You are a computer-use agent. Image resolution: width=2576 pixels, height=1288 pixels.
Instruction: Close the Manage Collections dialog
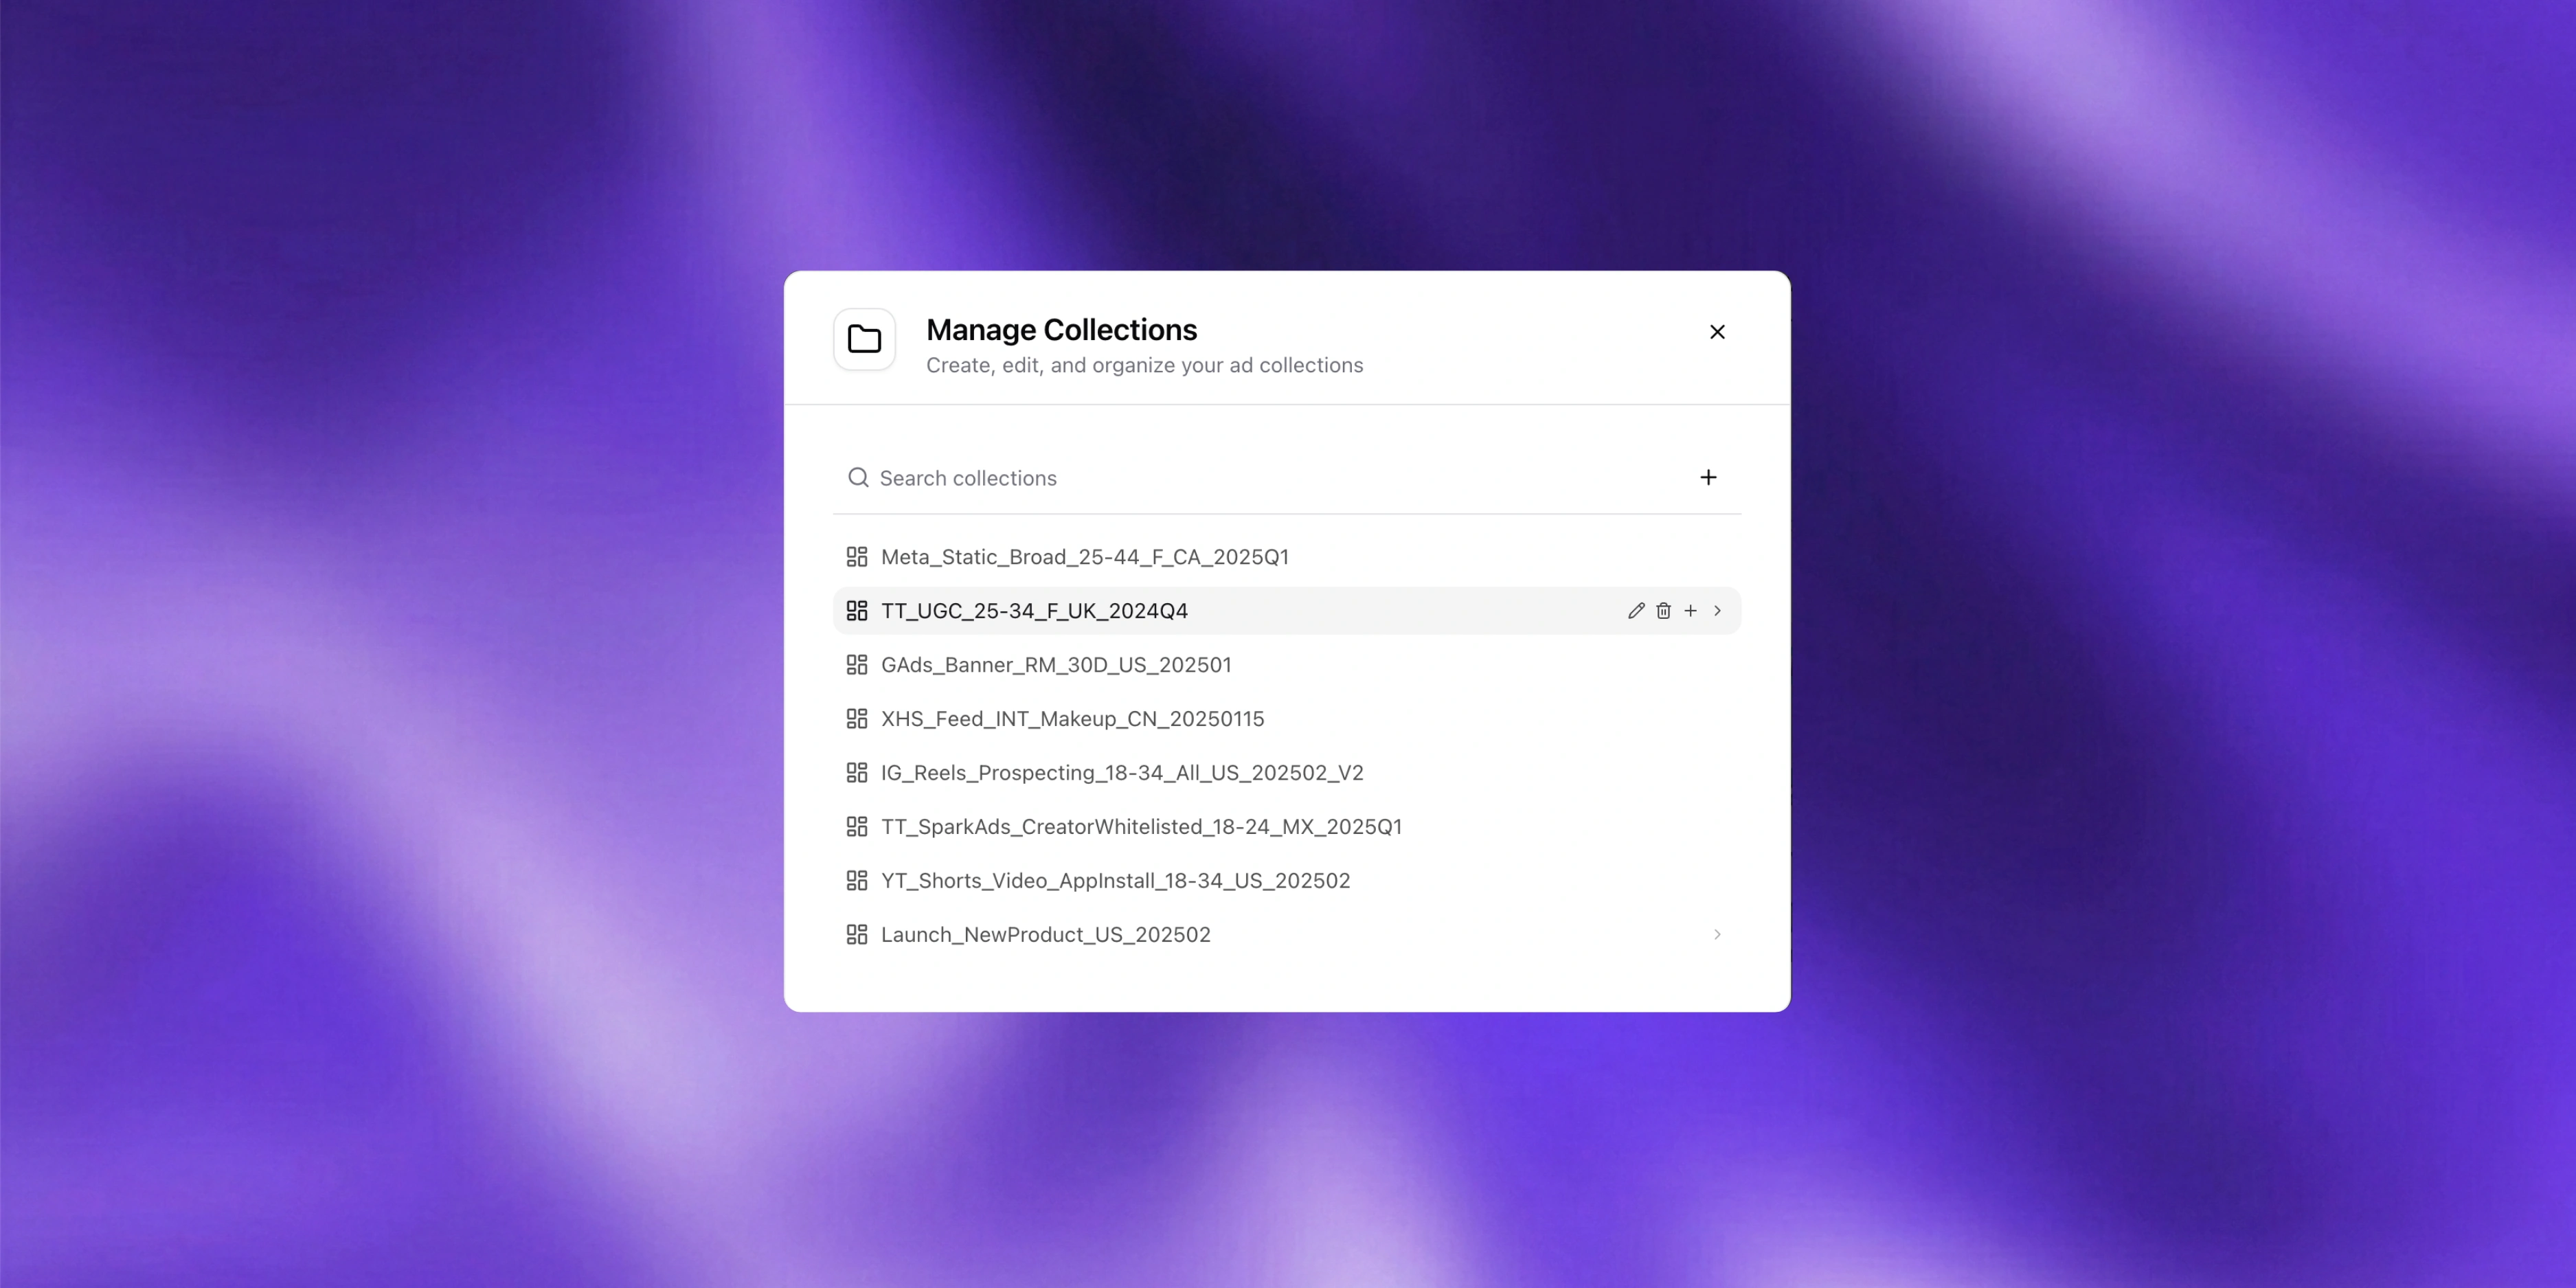(1717, 331)
